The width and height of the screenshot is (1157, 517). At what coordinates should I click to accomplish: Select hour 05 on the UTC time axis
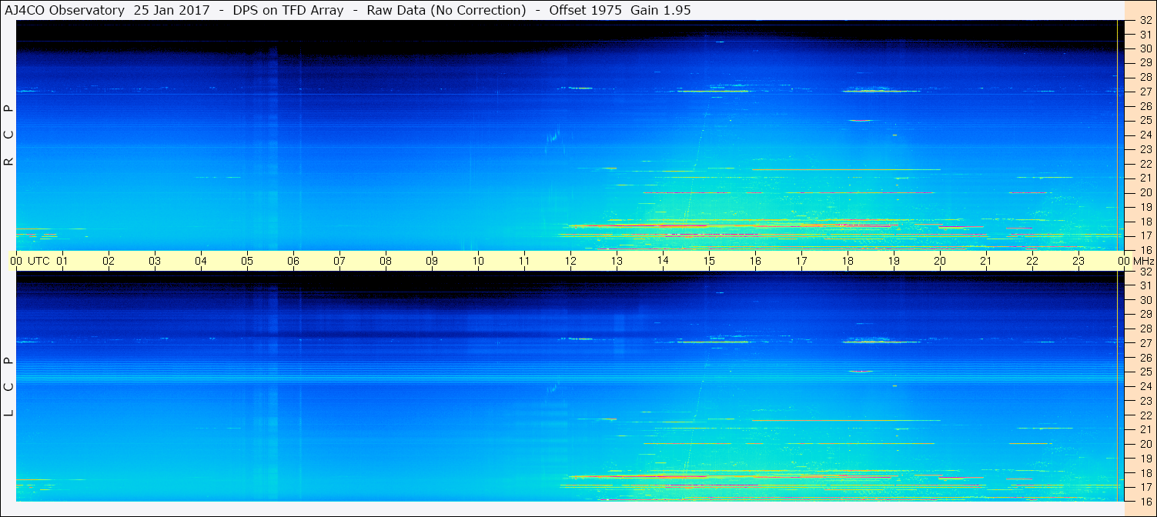(x=247, y=262)
